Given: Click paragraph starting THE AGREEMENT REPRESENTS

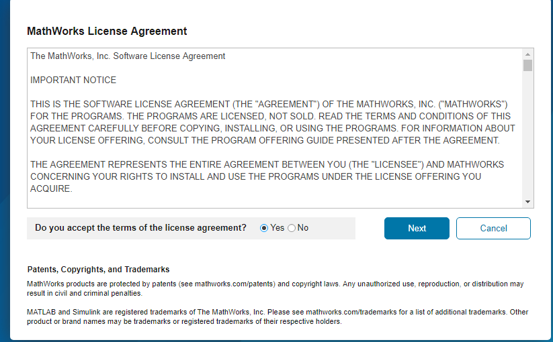Looking at the screenshot, I should 267,176.
